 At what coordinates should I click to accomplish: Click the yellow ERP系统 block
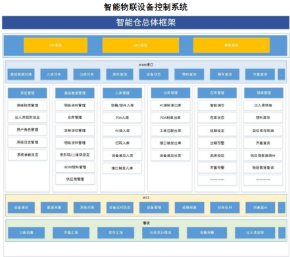55,45
